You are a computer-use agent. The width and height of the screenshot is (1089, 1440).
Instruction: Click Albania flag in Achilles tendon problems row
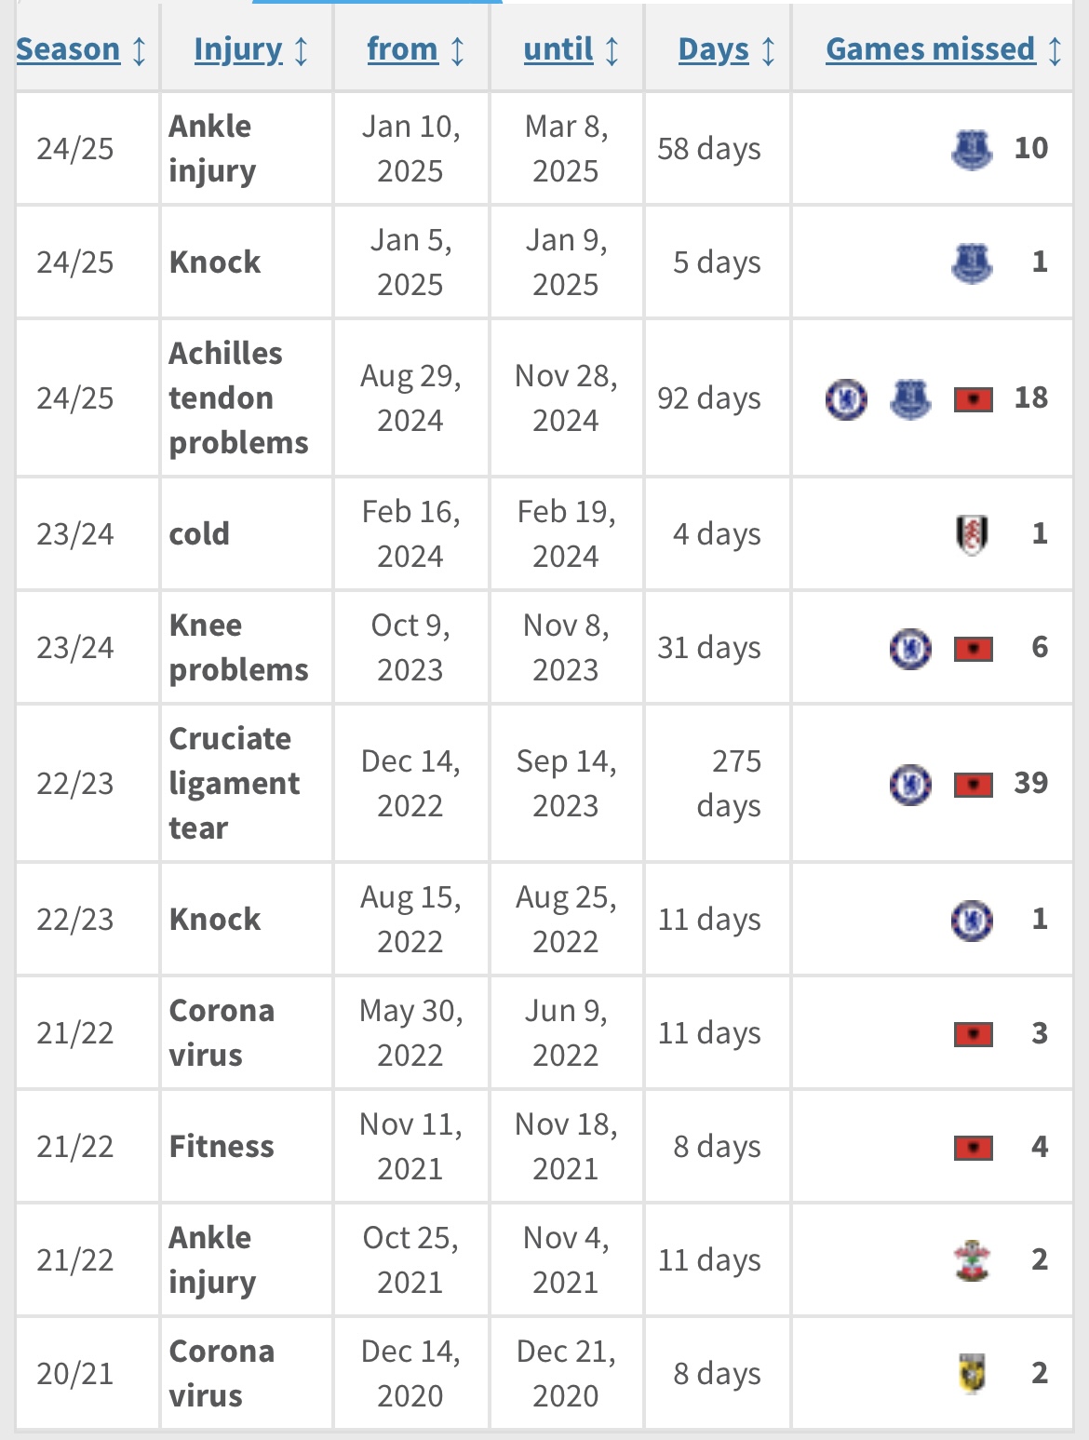pyautogui.click(x=973, y=399)
